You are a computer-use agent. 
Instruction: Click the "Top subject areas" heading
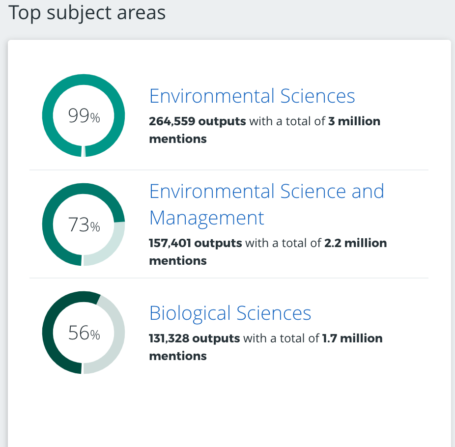(x=87, y=13)
